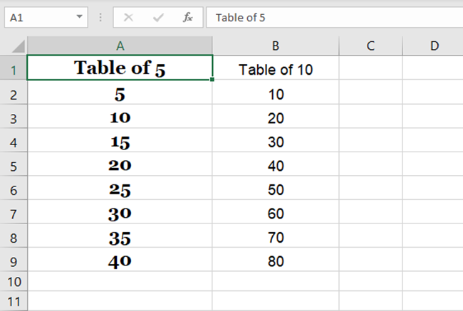This screenshot has height=311, width=463.
Task: Select the cell containing 25
Action: (120, 189)
